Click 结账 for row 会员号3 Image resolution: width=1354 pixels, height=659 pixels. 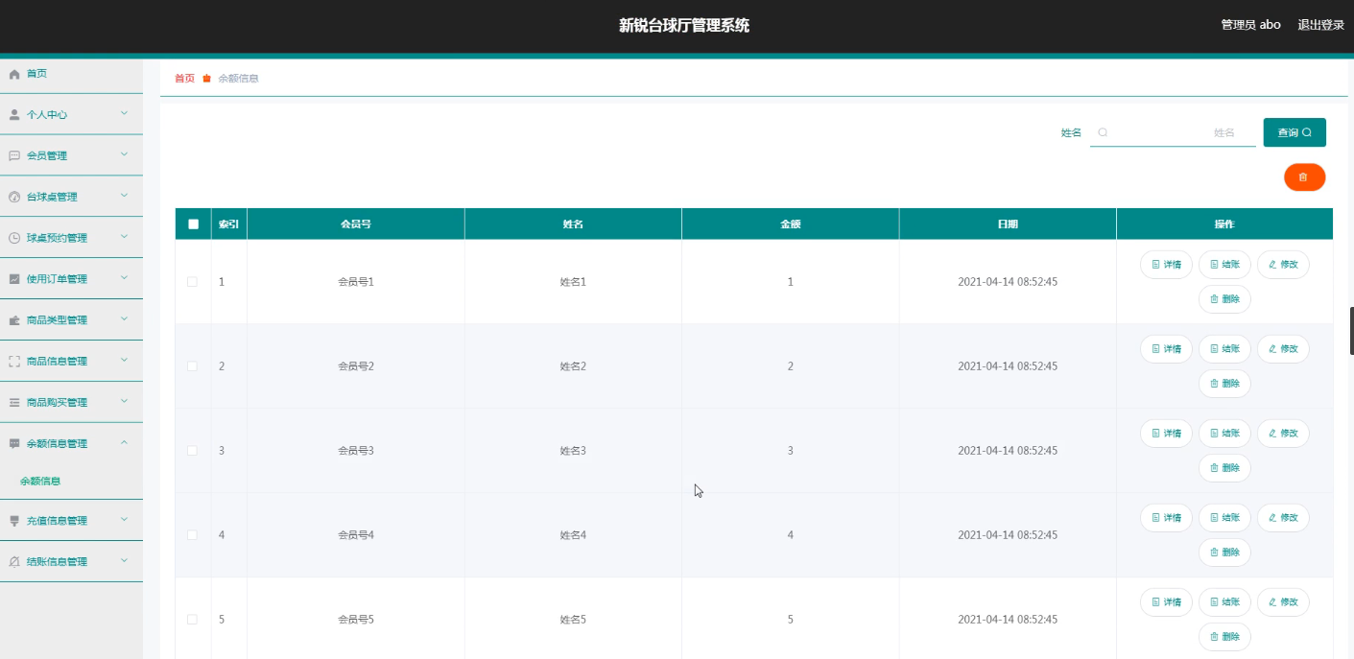click(1224, 434)
